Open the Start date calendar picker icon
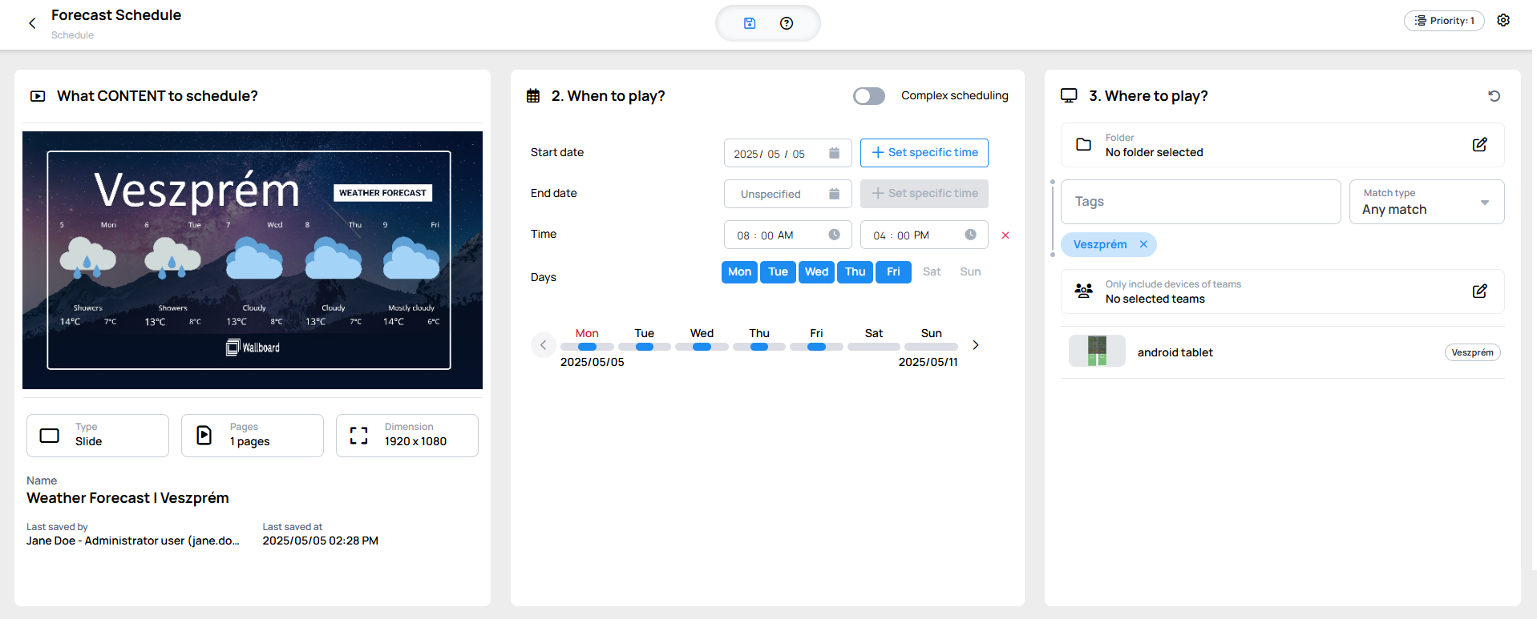1537x619 pixels. point(834,153)
